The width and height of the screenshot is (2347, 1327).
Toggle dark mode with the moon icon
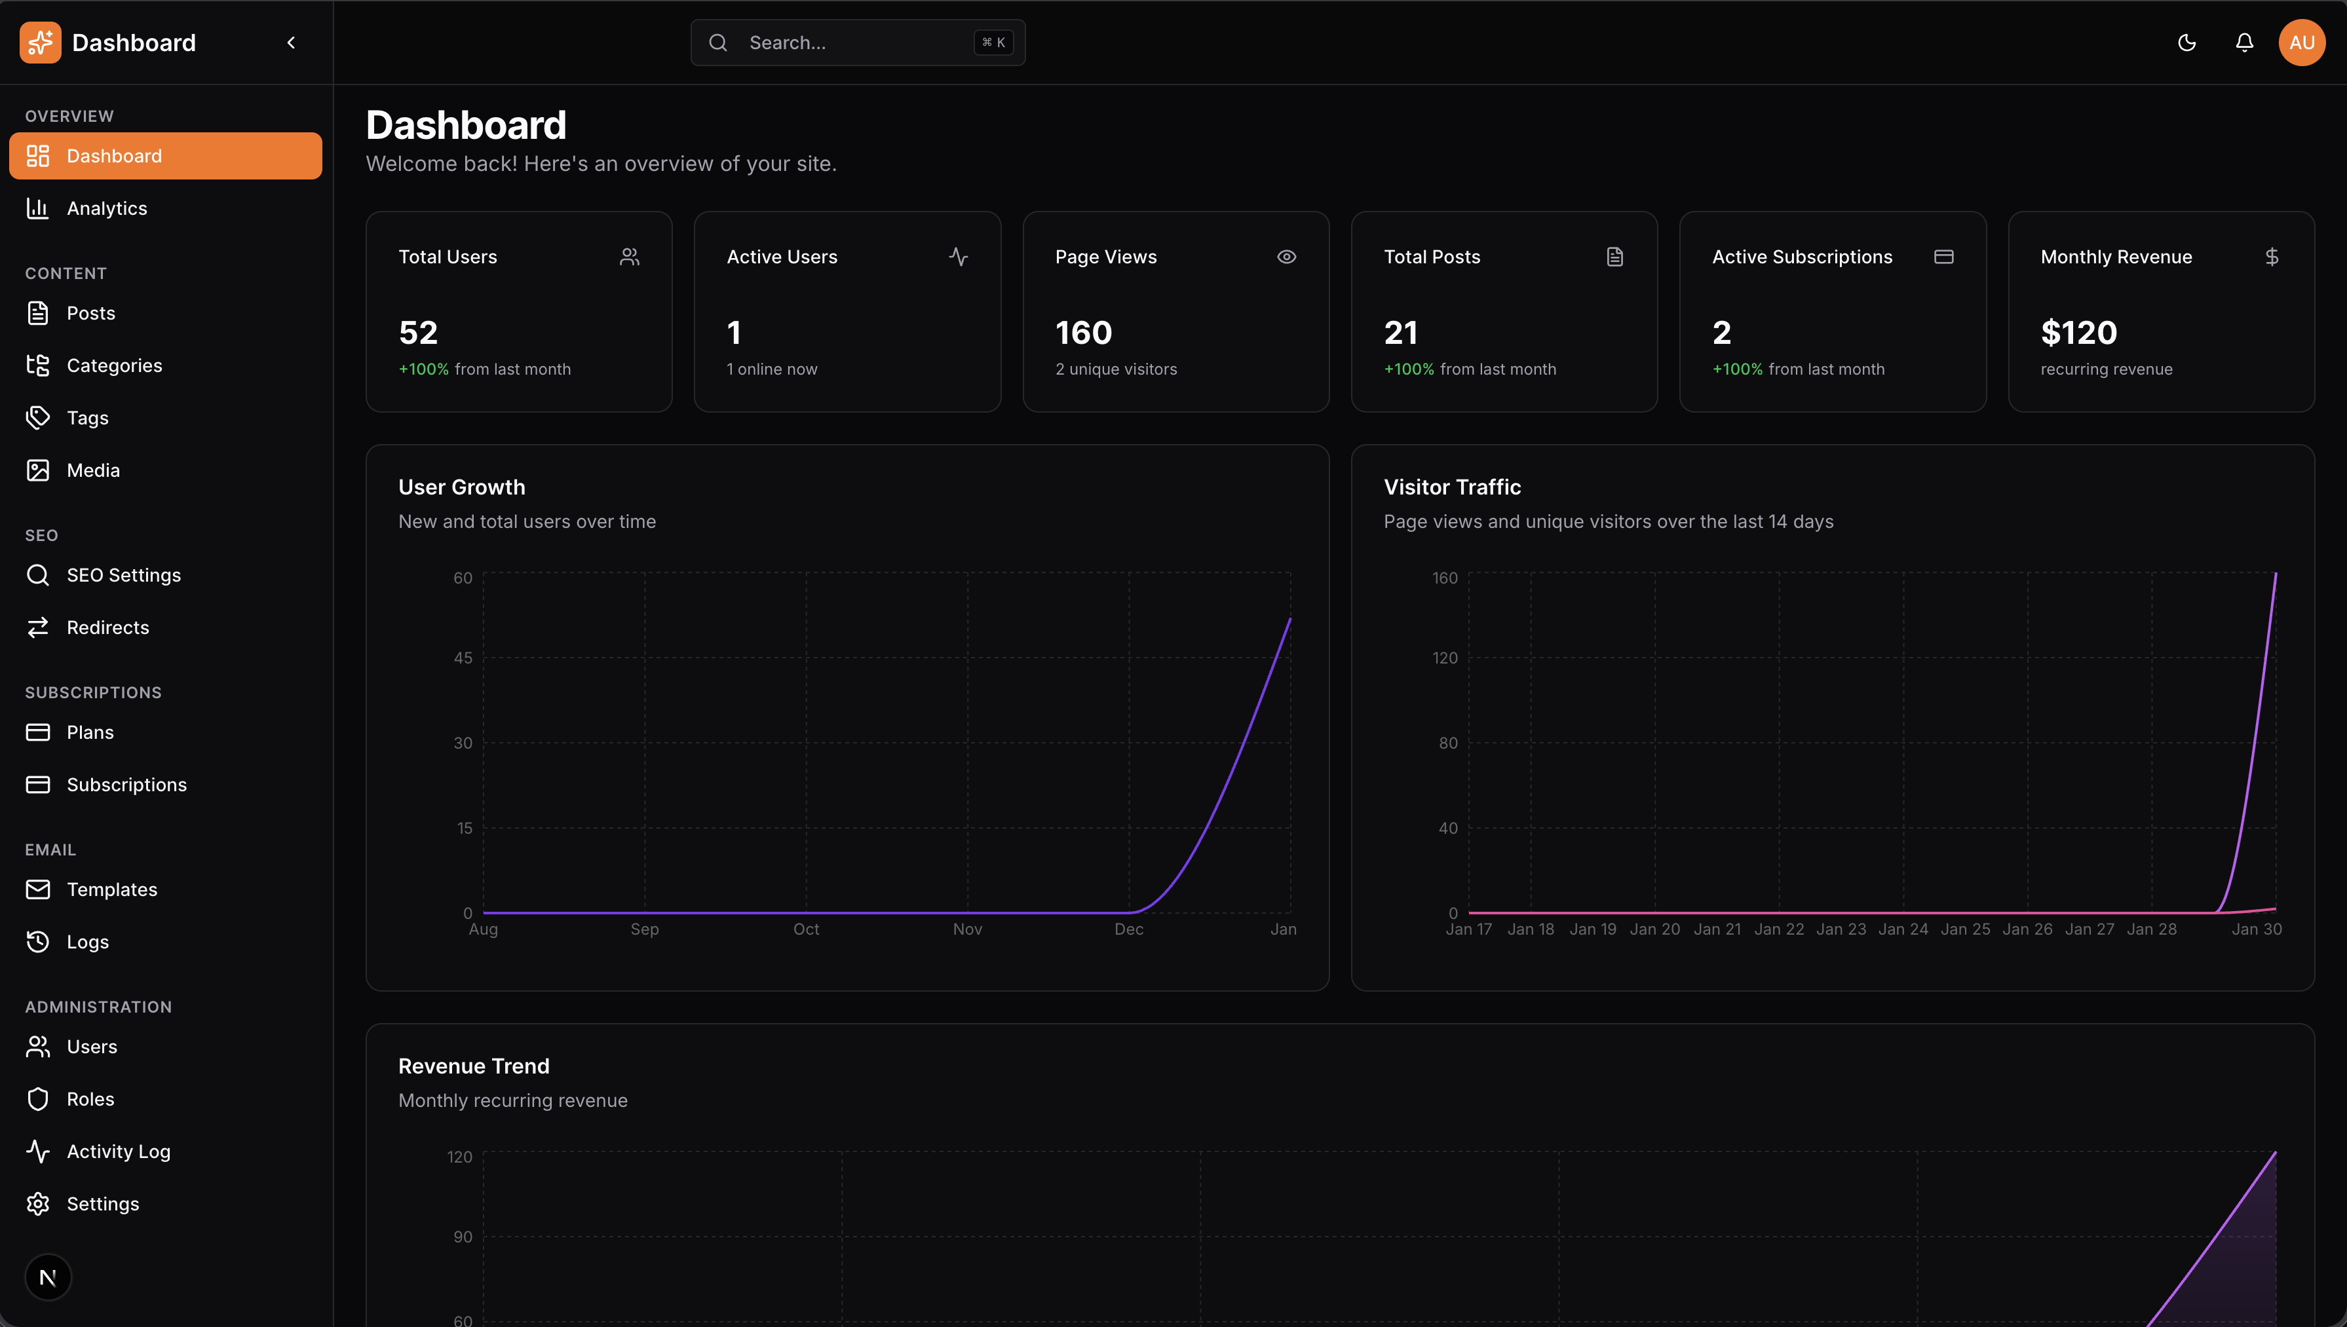click(x=2186, y=43)
